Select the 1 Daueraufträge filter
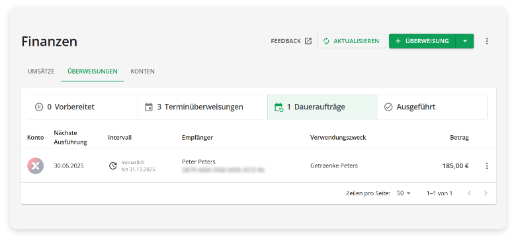This screenshot has height=241, width=516. click(x=323, y=107)
